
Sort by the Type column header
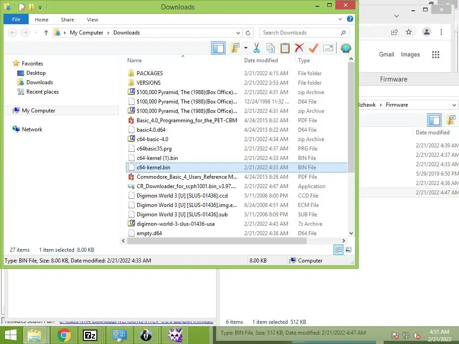(304, 60)
